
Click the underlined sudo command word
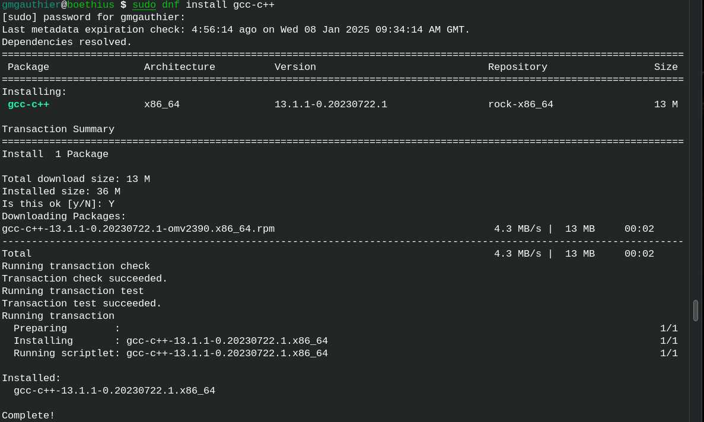(x=144, y=5)
